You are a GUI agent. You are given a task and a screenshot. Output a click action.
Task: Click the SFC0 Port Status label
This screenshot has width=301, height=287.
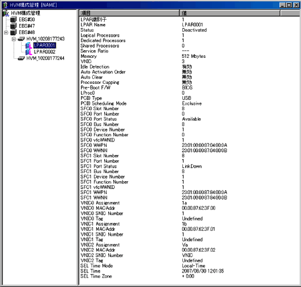[x=98, y=119]
